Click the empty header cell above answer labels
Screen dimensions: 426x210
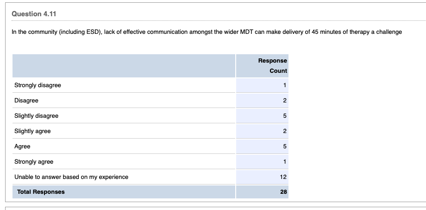pos(124,65)
